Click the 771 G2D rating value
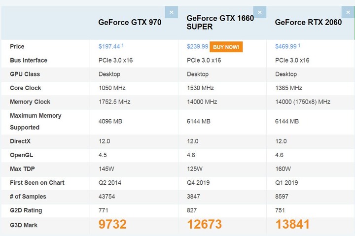 (103, 210)
